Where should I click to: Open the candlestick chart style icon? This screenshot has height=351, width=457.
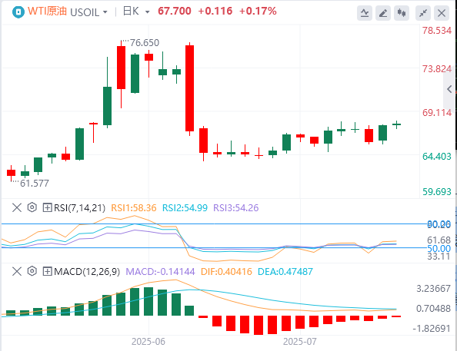tap(402, 13)
